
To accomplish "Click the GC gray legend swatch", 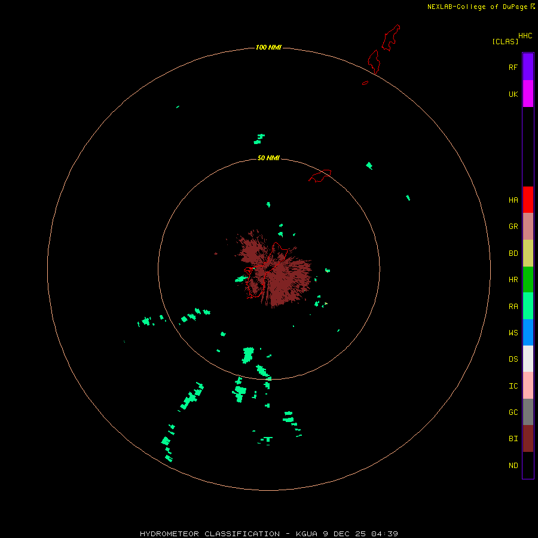I will point(528,412).
